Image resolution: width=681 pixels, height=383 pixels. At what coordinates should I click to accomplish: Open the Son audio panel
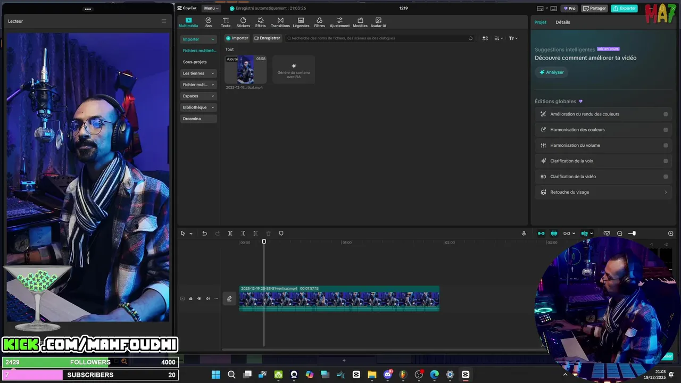pos(209,22)
